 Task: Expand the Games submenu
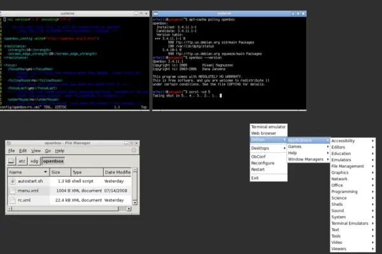[308, 147]
